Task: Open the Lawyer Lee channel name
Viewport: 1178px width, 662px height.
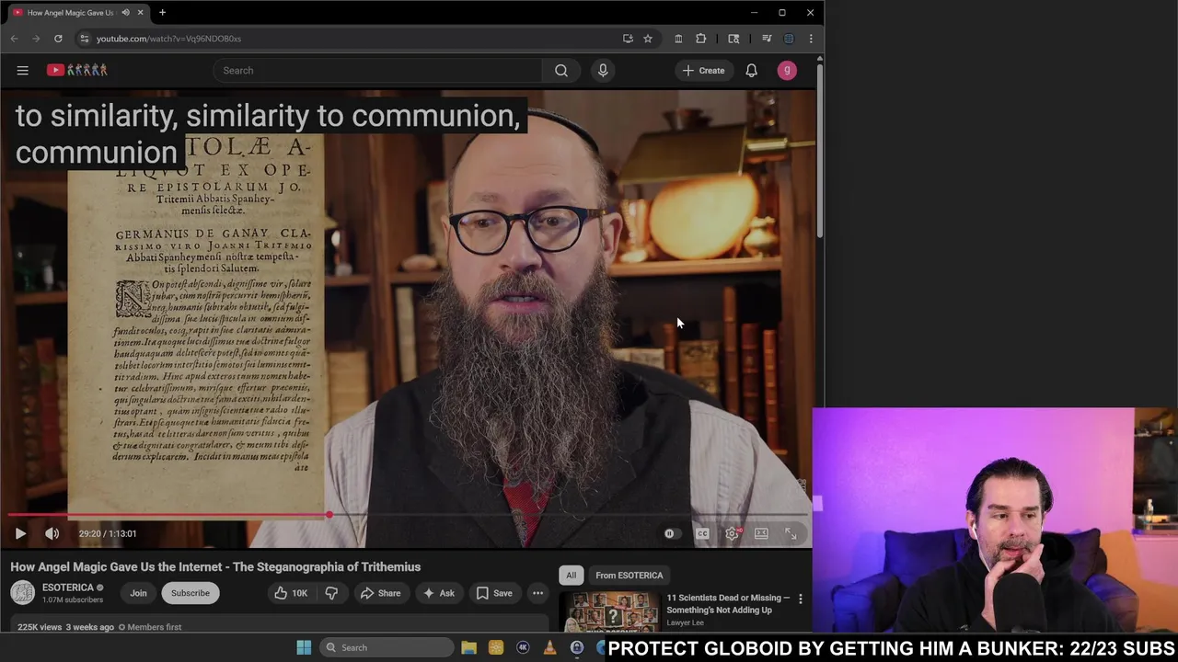Action: [x=685, y=622]
